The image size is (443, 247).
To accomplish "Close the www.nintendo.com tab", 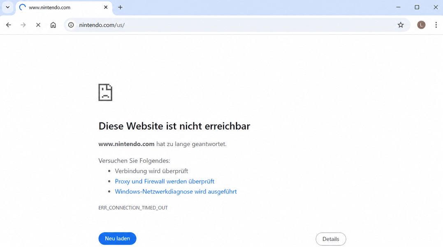I will [106, 7].
